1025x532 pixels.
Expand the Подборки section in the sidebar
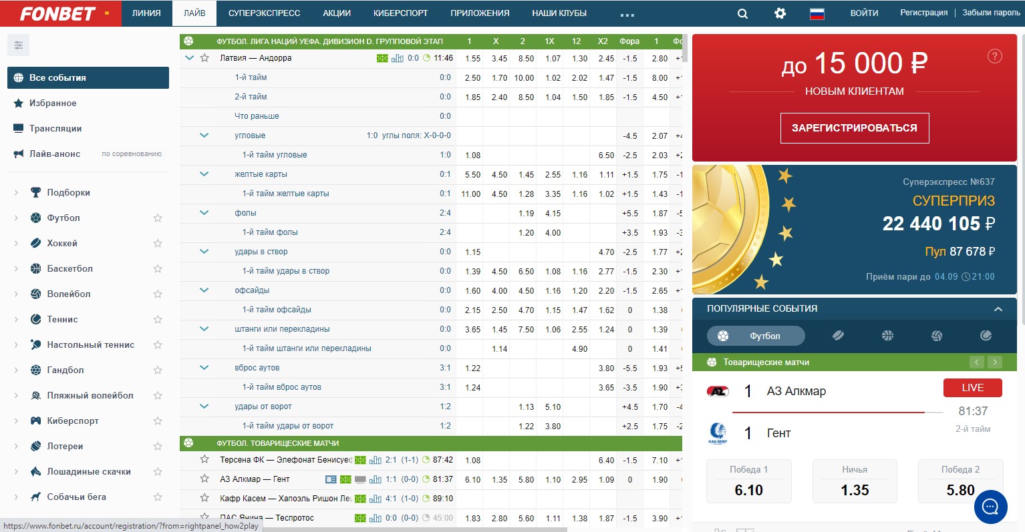(x=16, y=192)
